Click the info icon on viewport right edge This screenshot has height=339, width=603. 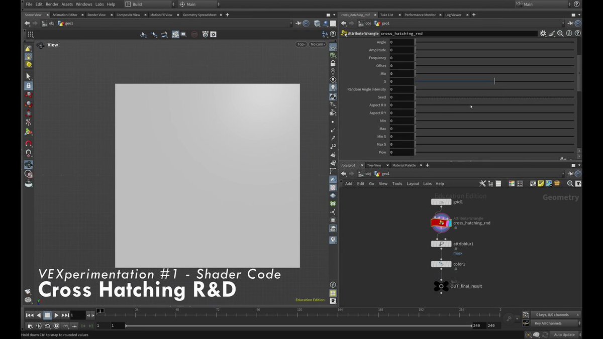333,285
